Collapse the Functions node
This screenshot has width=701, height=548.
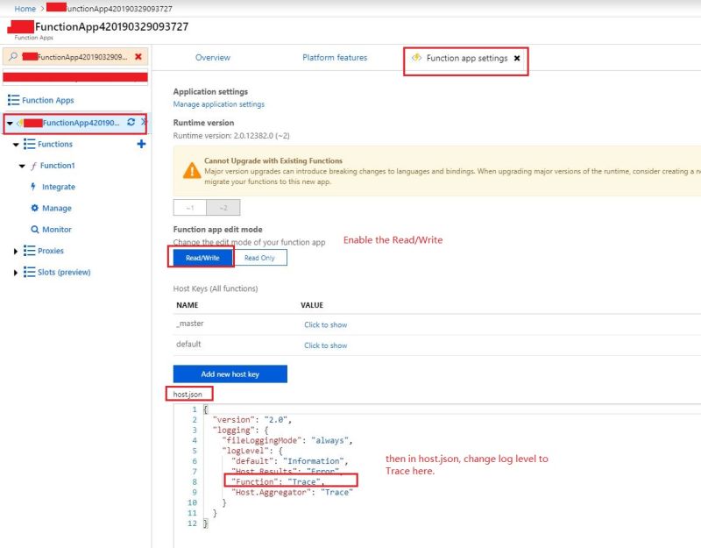(18, 144)
